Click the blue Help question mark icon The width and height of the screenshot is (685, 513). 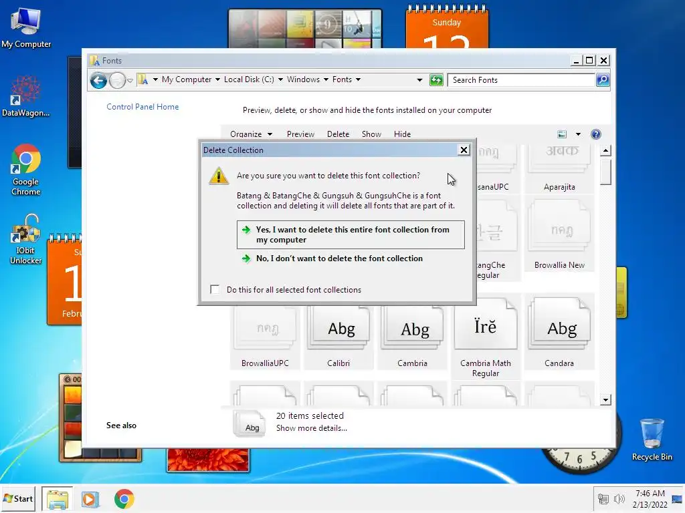596,134
